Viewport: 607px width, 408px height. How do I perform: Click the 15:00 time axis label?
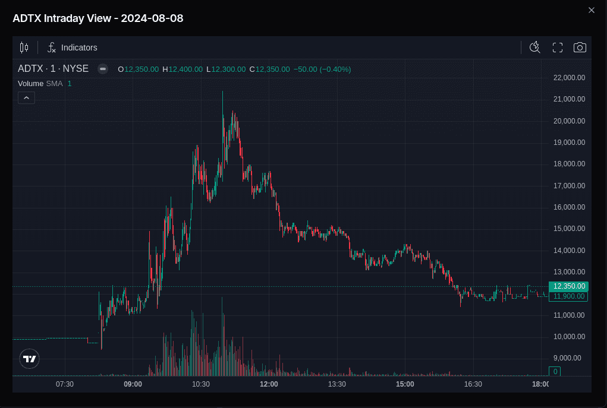click(405, 384)
